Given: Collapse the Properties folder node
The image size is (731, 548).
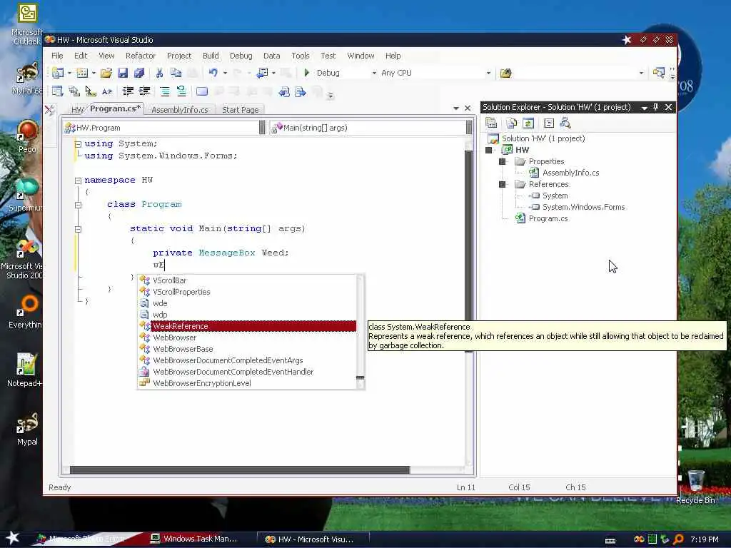Looking at the screenshot, I should tap(502, 162).
